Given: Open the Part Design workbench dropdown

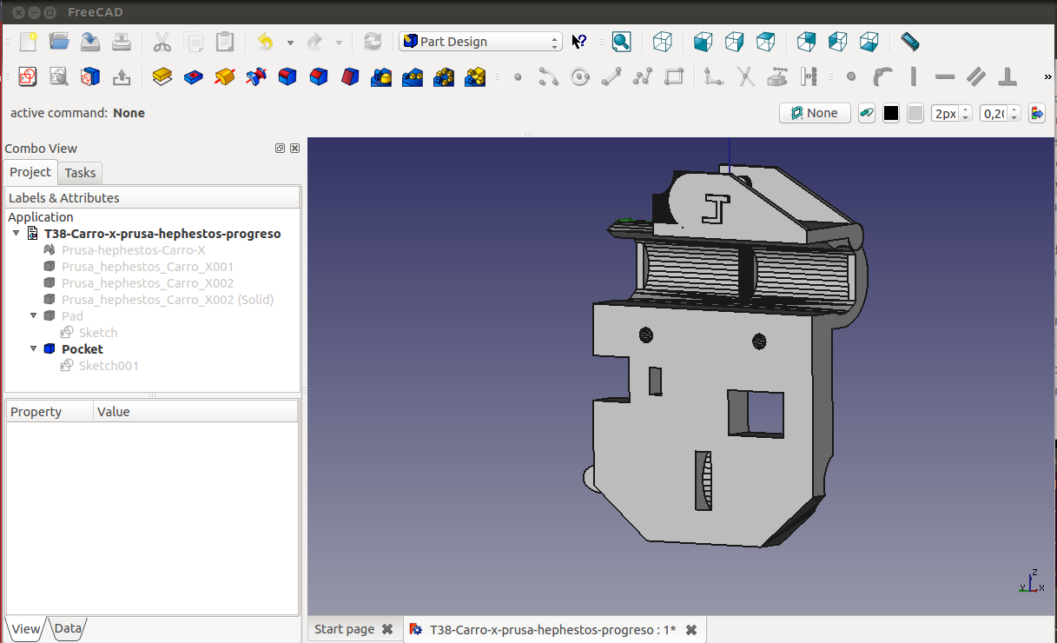Looking at the screenshot, I should pyautogui.click(x=480, y=42).
